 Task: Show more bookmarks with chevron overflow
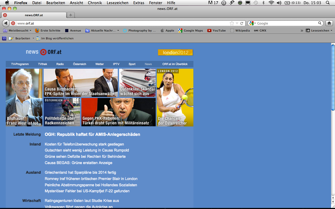302,31
